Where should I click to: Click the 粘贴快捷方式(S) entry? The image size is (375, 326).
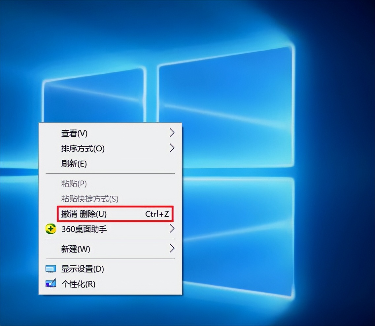tap(110, 199)
